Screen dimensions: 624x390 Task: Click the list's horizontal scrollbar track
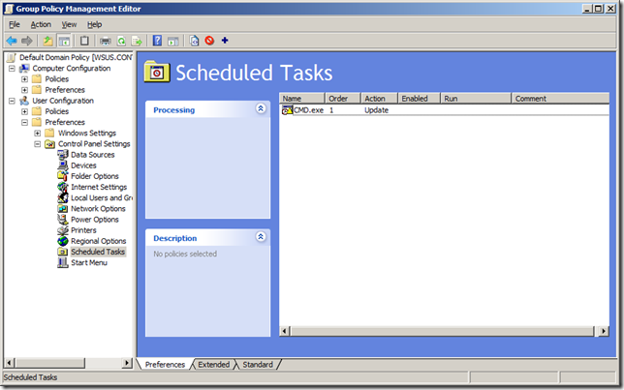coord(442,331)
